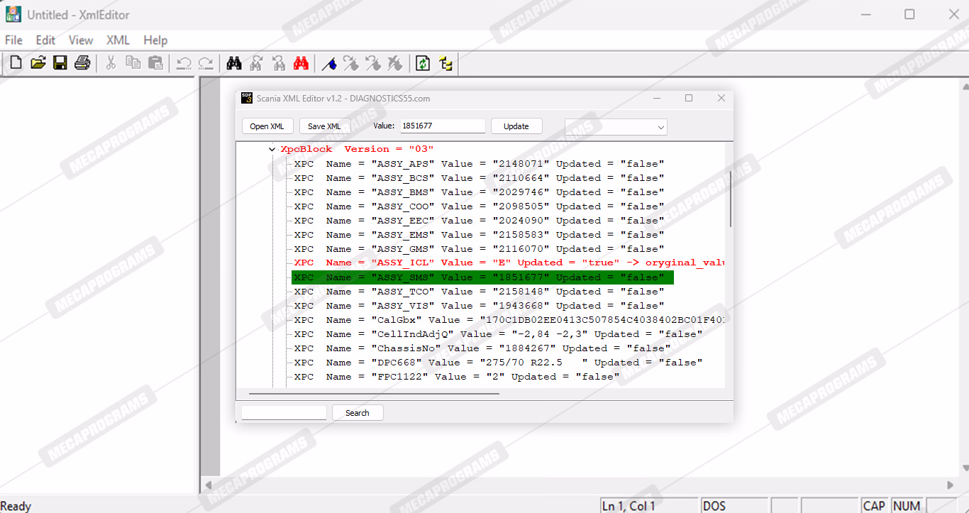Viewport: 969px width, 513px height.
Task: Select the highlighted ASSY_SMS row
Action: (x=482, y=277)
